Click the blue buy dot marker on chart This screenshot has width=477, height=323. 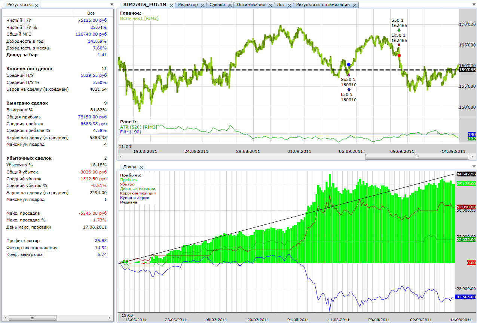click(349, 64)
